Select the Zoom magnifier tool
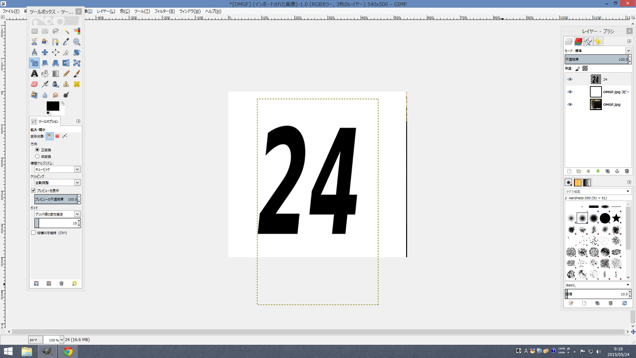Screen dimensions: 636x358 pos(77,42)
